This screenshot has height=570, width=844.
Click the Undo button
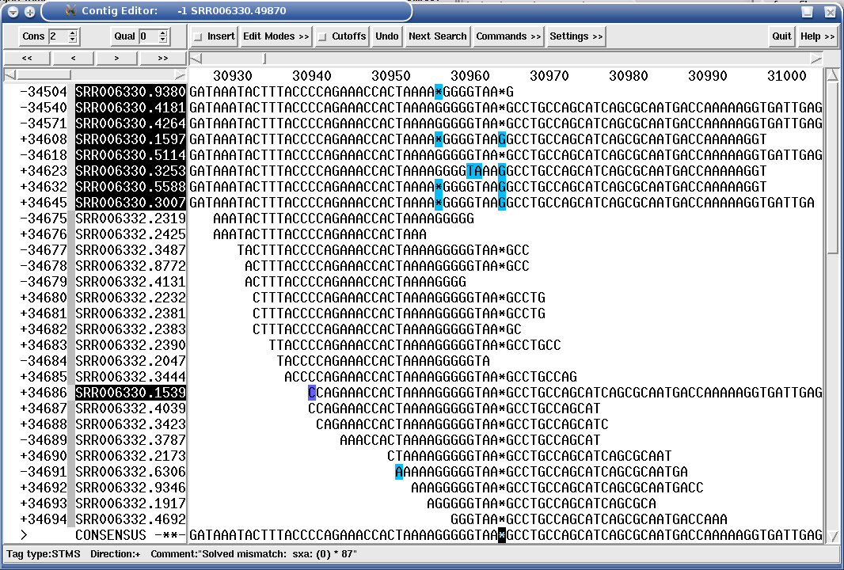click(x=387, y=36)
